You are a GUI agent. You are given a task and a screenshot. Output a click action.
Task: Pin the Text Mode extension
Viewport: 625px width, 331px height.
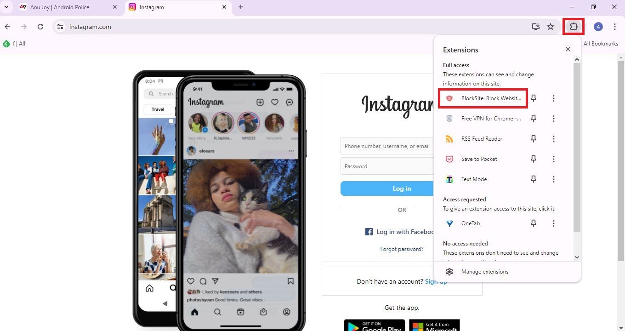[x=534, y=179]
